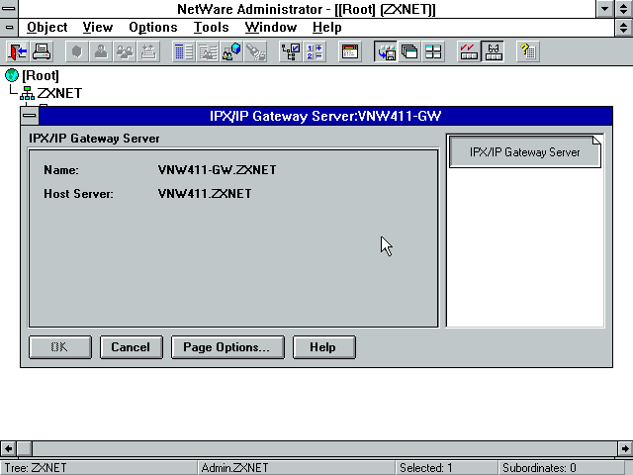Click the horizontal scrollbar right arrow
This screenshot has height=475, width=633.
pos(625,448)
